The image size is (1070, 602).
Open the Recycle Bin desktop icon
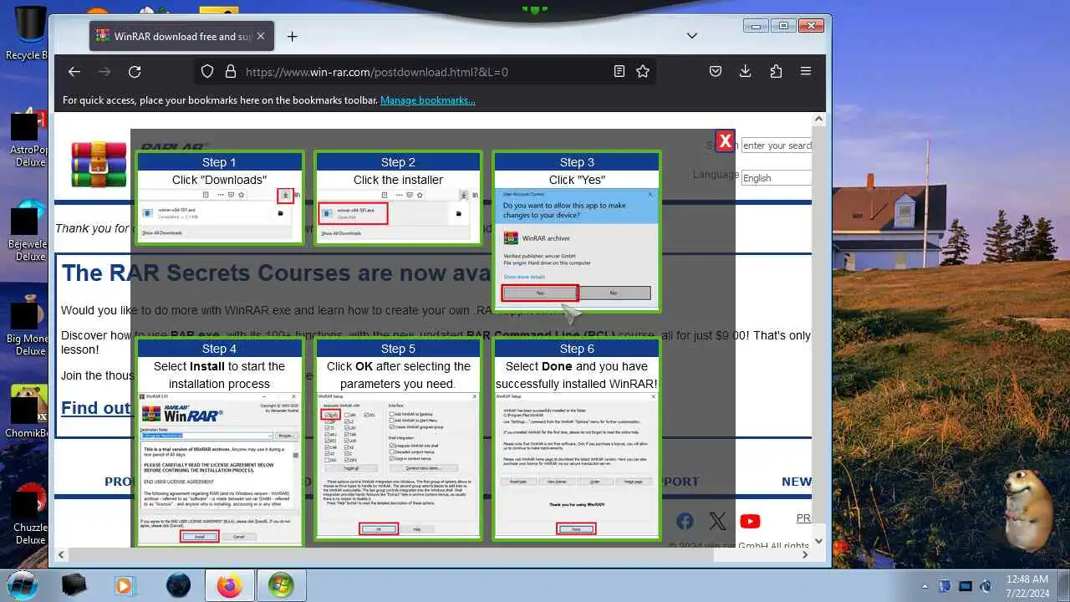coord(30,33)
